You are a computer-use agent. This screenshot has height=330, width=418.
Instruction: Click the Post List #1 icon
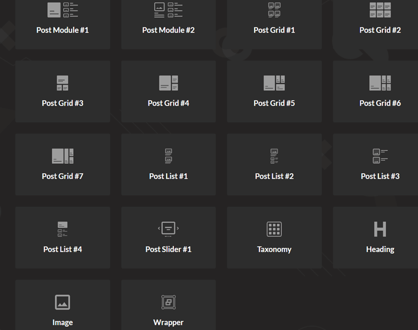pos(168,156)
